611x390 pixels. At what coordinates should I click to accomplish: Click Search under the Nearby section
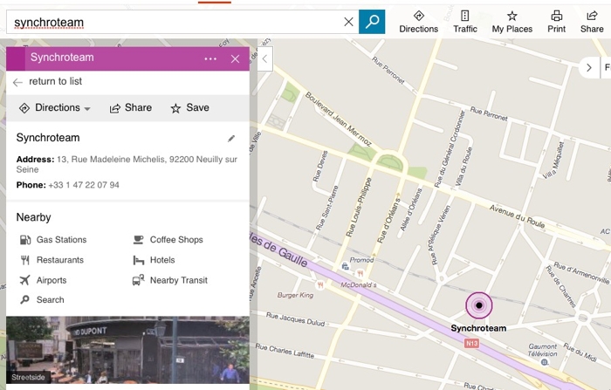point(42,299)
